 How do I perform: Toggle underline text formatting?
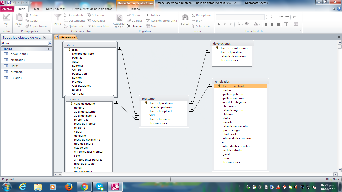coord(230,24)
